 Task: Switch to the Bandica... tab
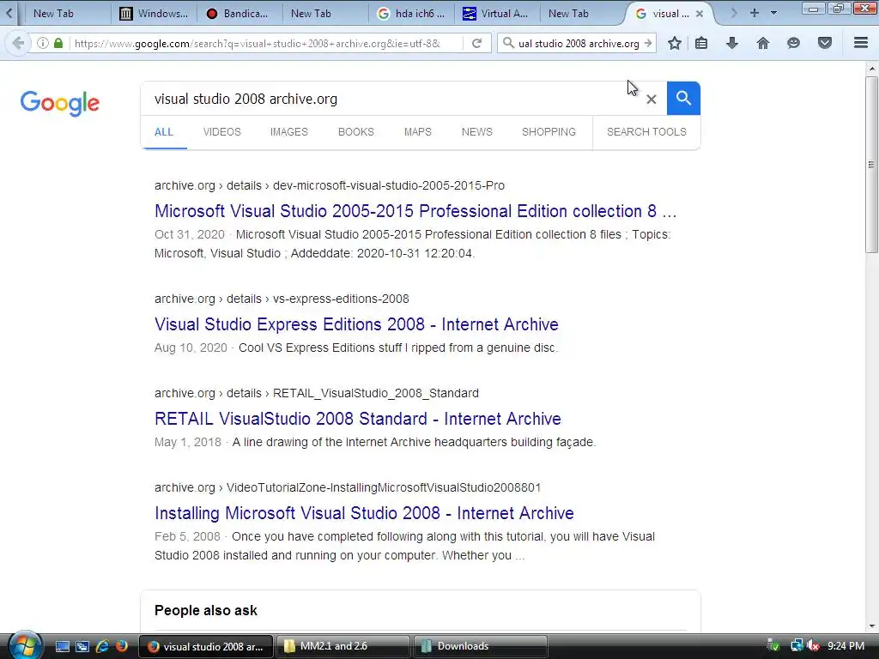pos(239,14)
